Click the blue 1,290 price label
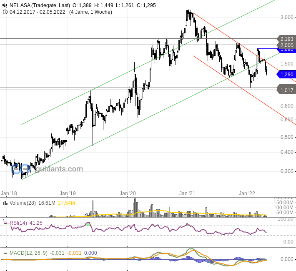 tap(286, 75)
